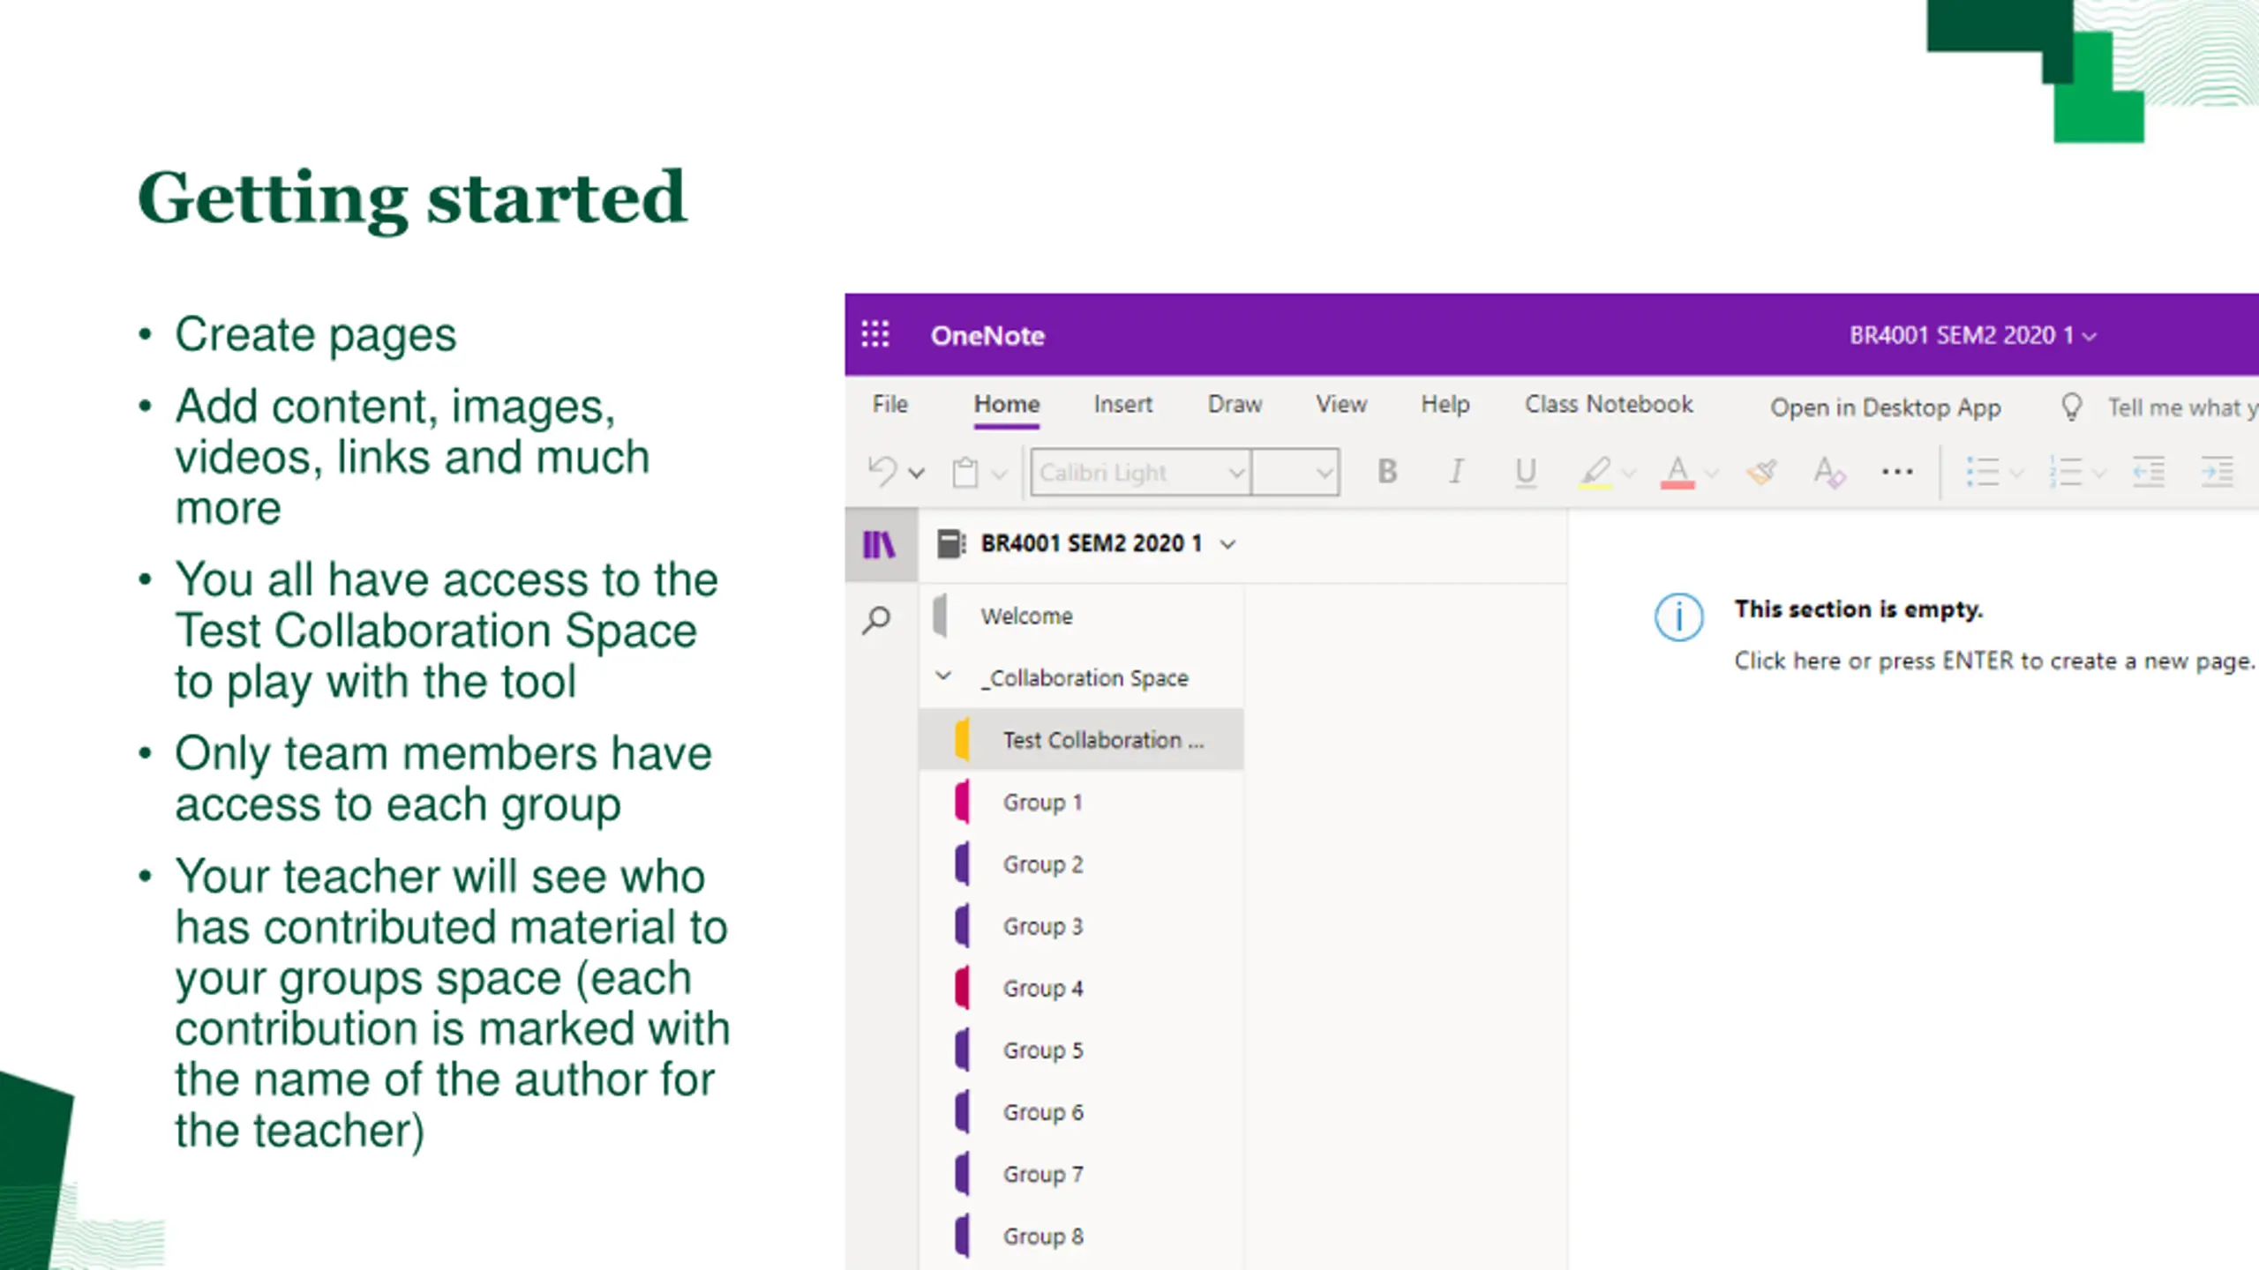This screenshot has width=2259, height=1270.
Task: Open the Class Notebook tab
Action: 1609,404
